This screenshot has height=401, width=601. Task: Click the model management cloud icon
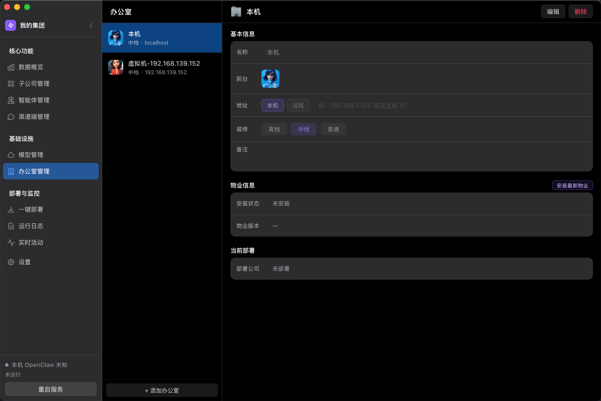(11, 155)
